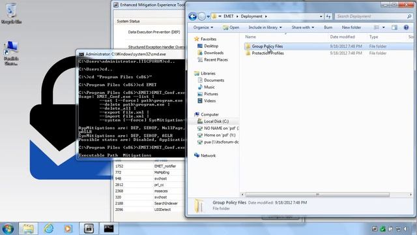This screenshot has height=235, width=417.
Task: Open the recent locations dropdown arrow
Action: coord(208,16)
